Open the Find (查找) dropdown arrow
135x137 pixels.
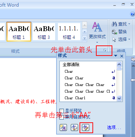coord(129,24)
